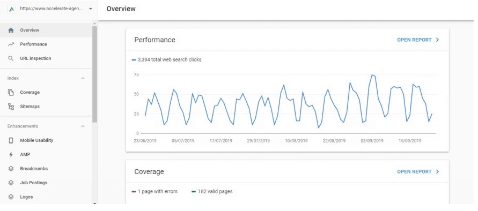Click the sidebar scroll up arrow
Image resolution: width=478 pixels, height=211 pixels.
[95, 24]
